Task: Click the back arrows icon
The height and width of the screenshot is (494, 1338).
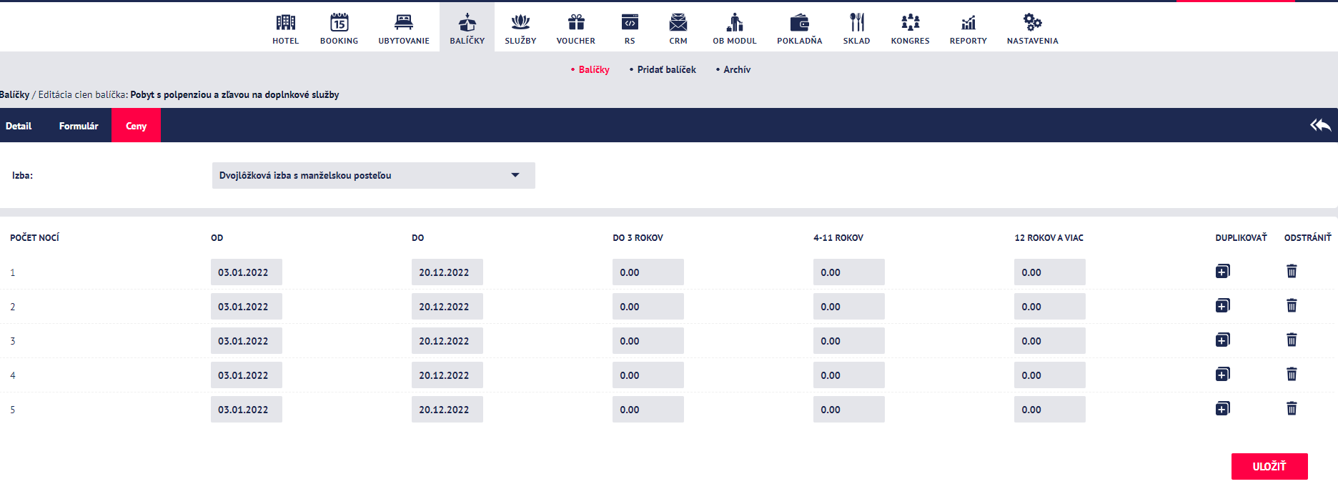Action: [x=1320, y=125]
